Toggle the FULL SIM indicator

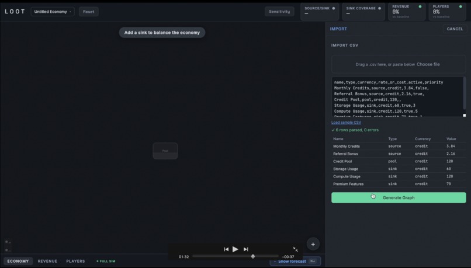pos(106,261)
